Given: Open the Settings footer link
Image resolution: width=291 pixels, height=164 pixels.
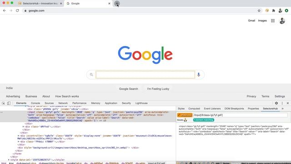Looking at the screenshot, I should 280,96.
